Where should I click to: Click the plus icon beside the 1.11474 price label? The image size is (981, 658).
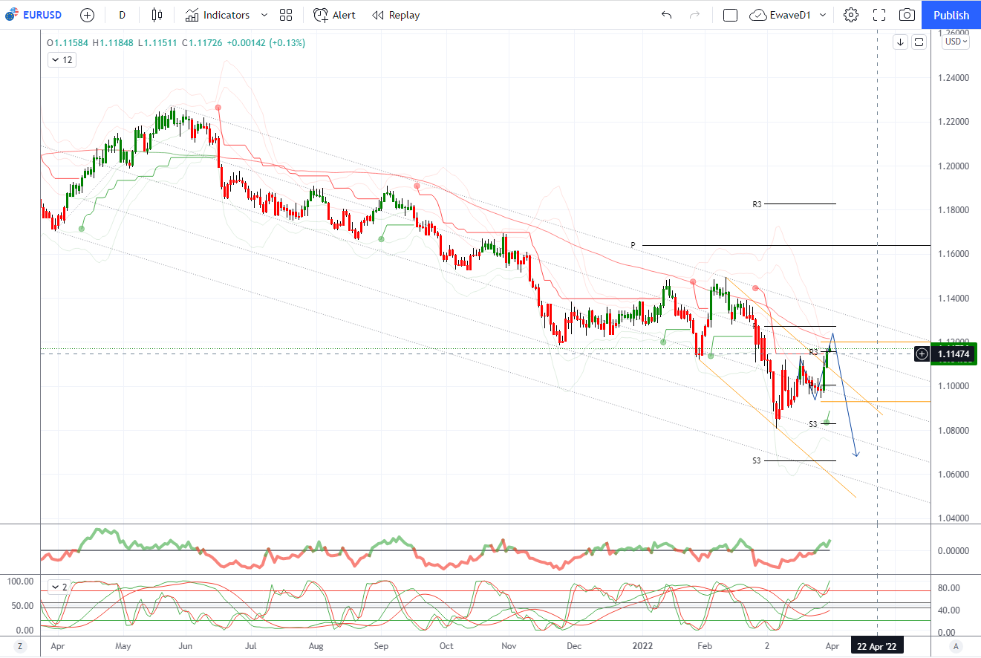(x=922, y=354)
